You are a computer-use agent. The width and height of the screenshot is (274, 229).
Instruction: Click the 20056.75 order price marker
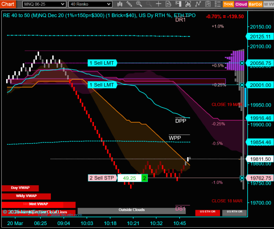click(x=260, y=63)
